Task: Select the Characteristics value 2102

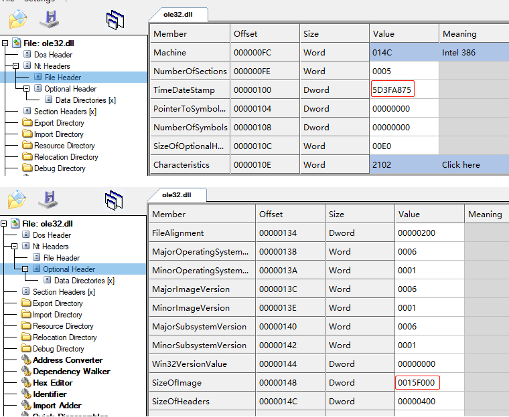Action: pyautogui.click(x=404, y=164)
